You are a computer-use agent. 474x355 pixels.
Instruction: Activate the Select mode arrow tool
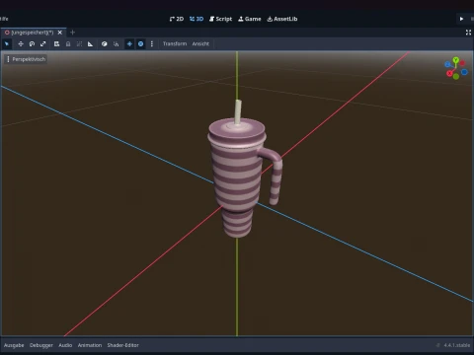pyautogui.click(x=7, y=43)
